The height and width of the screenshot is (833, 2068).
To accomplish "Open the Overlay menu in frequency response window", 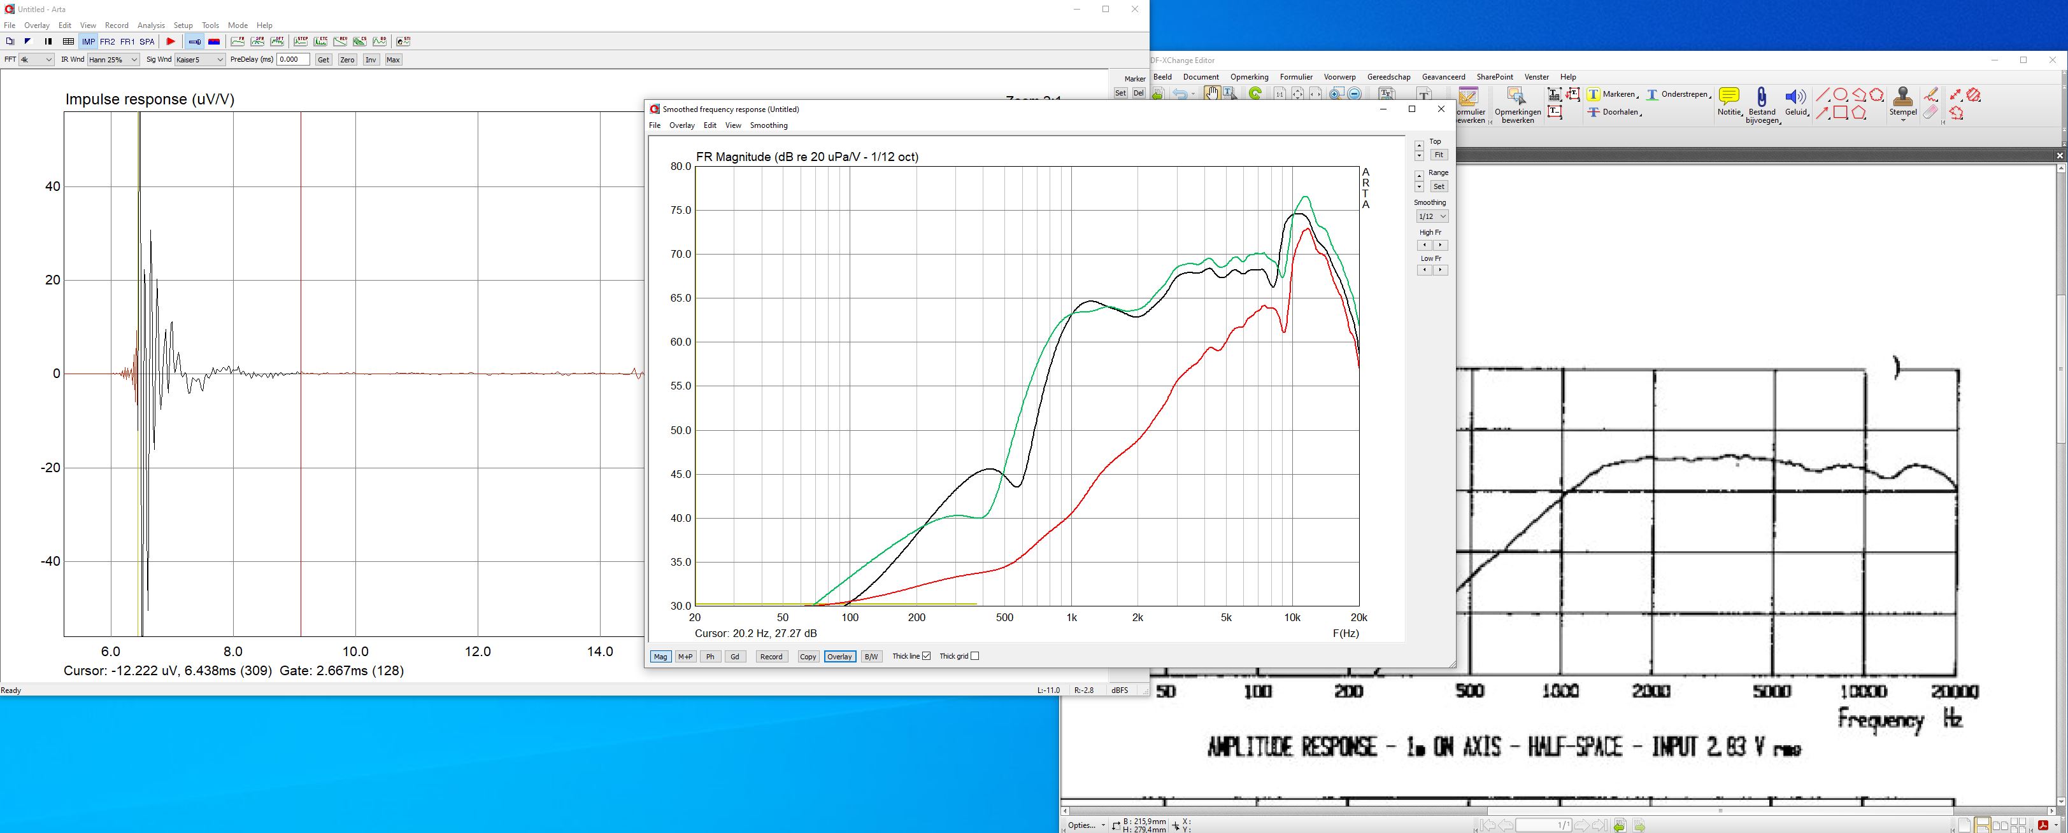I will click(681, 125).
